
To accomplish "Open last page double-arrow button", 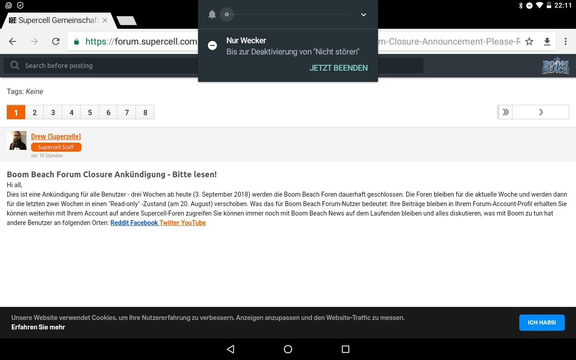I will tap(506, 112).
